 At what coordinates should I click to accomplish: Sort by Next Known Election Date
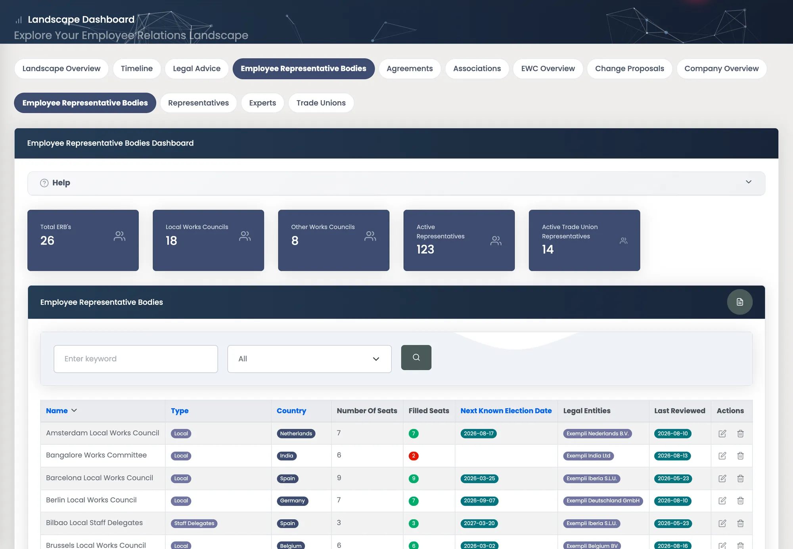coord(506,411)
